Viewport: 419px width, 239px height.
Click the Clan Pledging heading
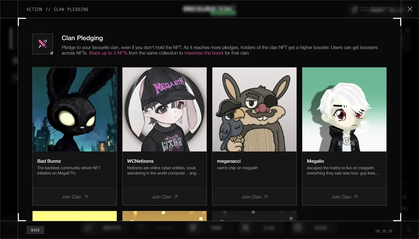point(82,38)
